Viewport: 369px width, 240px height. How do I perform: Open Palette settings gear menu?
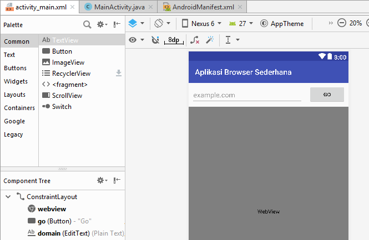click(102, 24)
